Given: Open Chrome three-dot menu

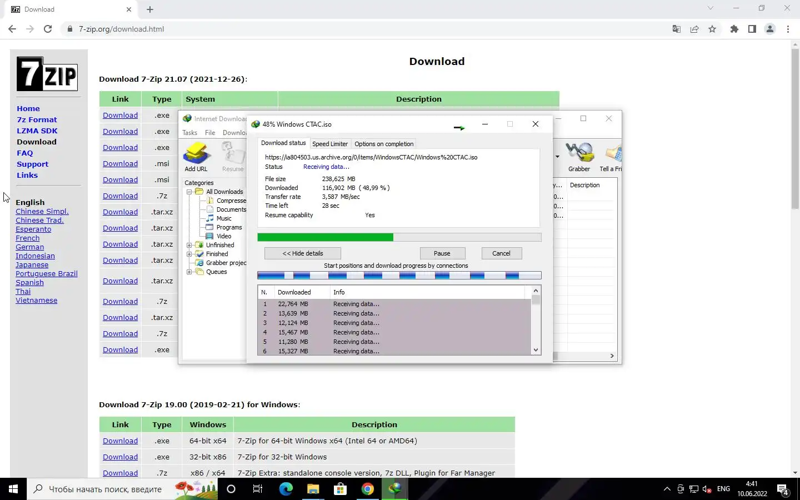Looking at the screenshot, I should pyautogui.click(x=788, y=29).
